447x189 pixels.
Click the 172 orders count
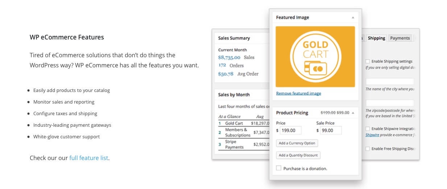[x=222, y=65]
